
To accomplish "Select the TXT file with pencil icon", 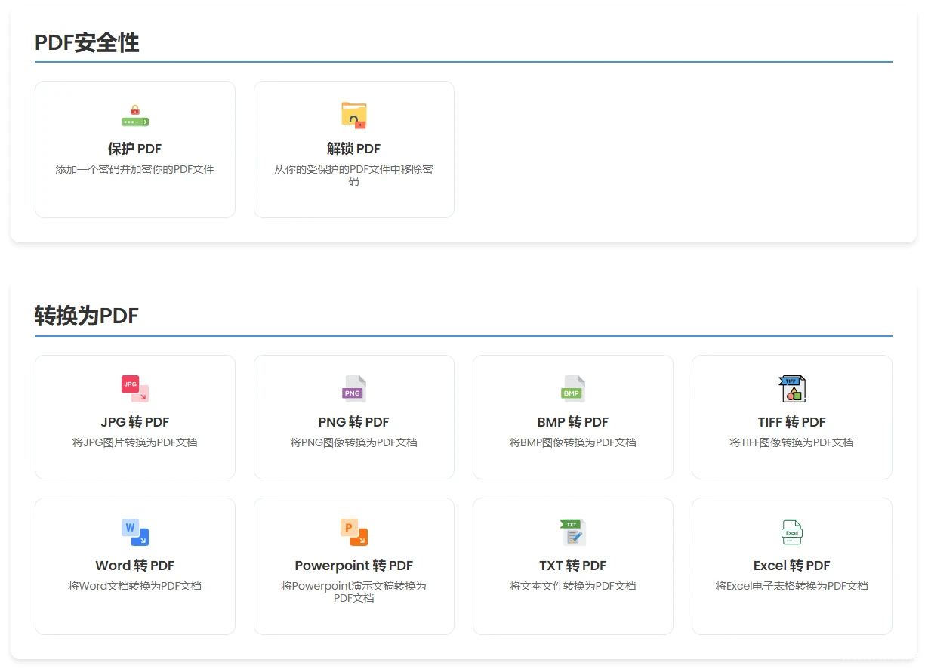I will 572,532.
